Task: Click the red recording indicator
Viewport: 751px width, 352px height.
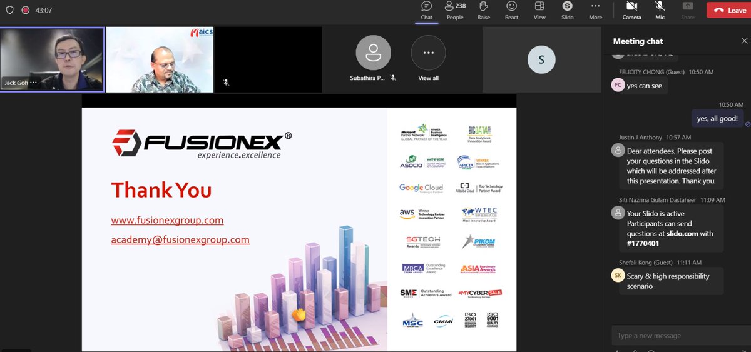Action: tap(25, 10)
